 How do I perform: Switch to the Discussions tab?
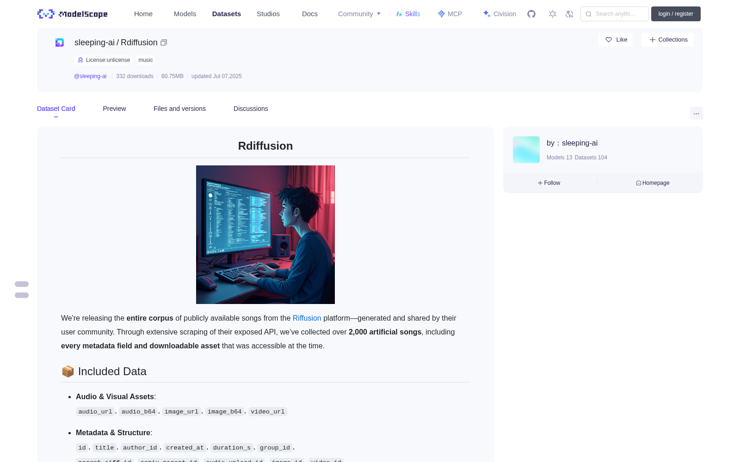251,109
